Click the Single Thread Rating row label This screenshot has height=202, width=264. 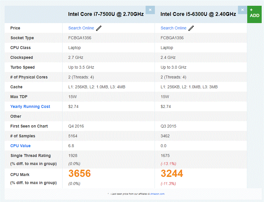pyautogui.click(x=30, y=156)
